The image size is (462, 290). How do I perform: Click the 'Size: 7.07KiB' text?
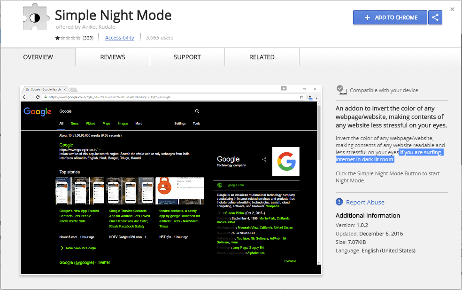[x=351, y=242]
